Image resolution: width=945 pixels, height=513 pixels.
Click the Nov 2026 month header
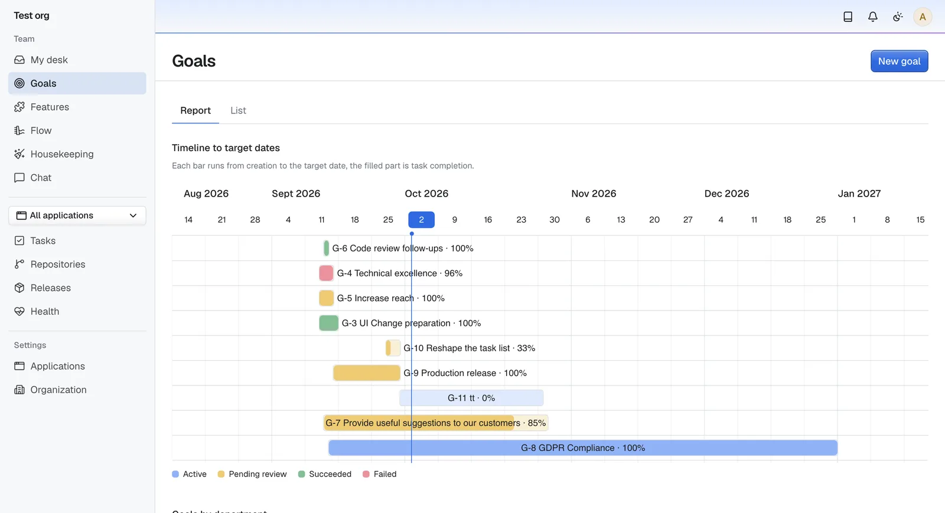tap(594, 194)
